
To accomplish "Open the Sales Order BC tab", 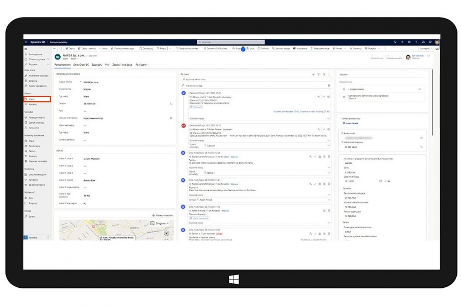I will click(81, 65).
